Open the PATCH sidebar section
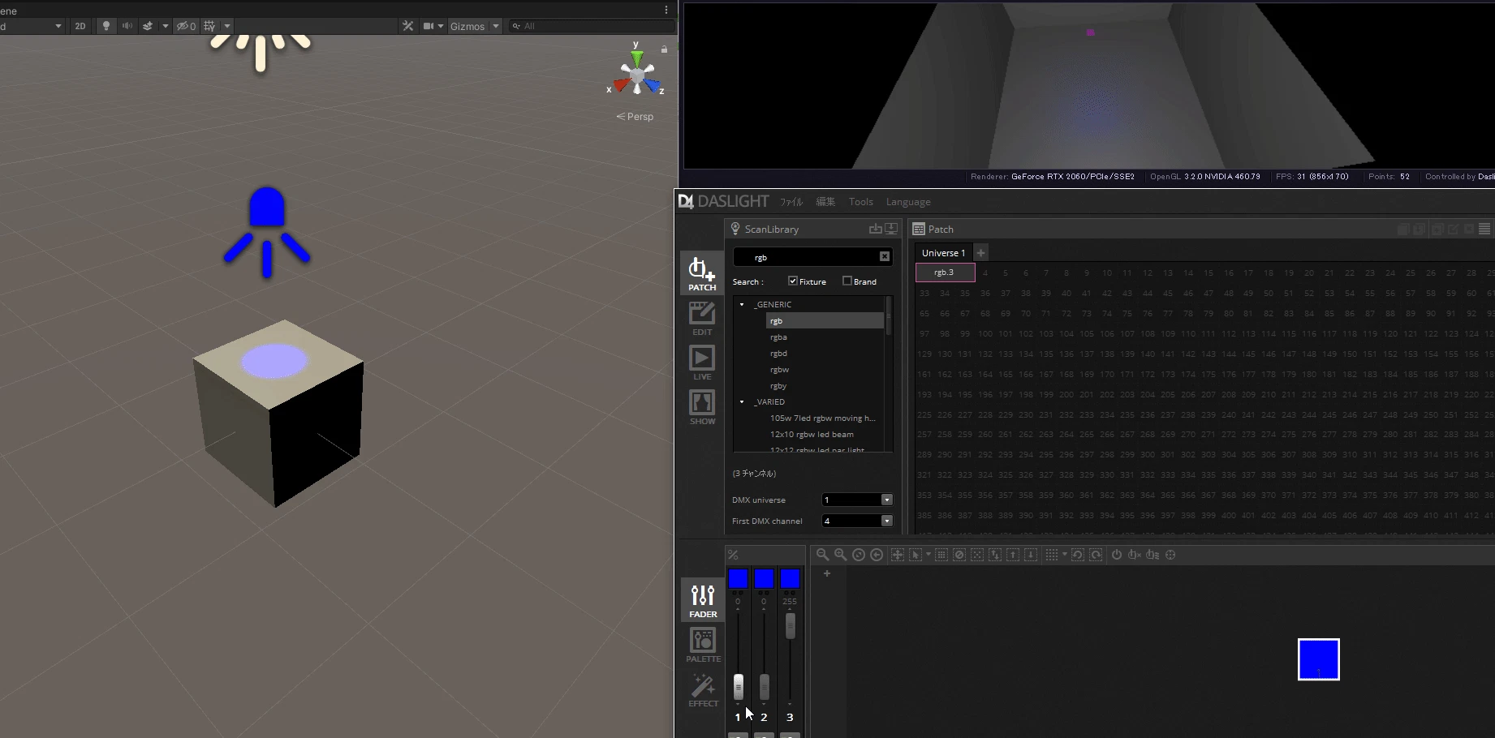The height and width of the screenshot is (738, 1495). point(702,273)
